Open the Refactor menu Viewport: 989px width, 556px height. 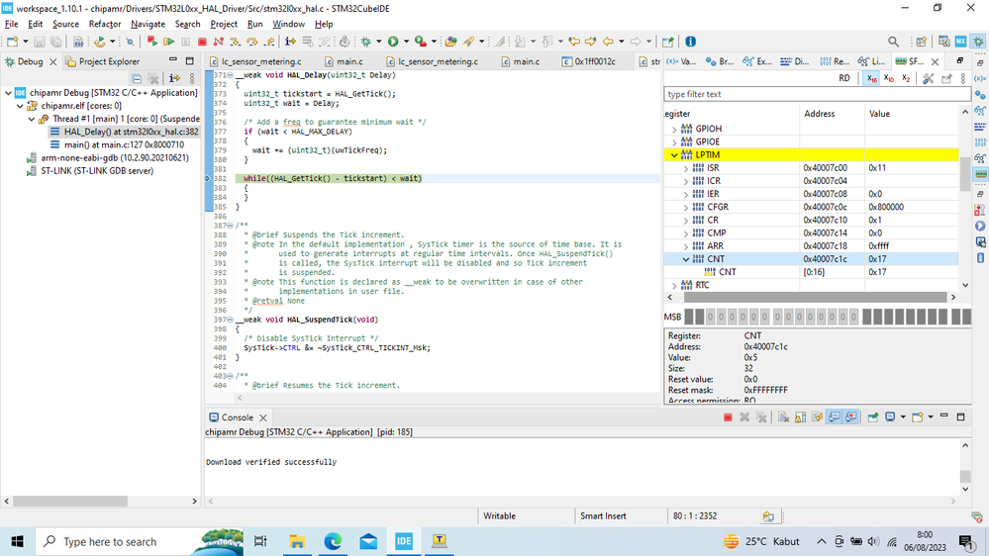105,24
